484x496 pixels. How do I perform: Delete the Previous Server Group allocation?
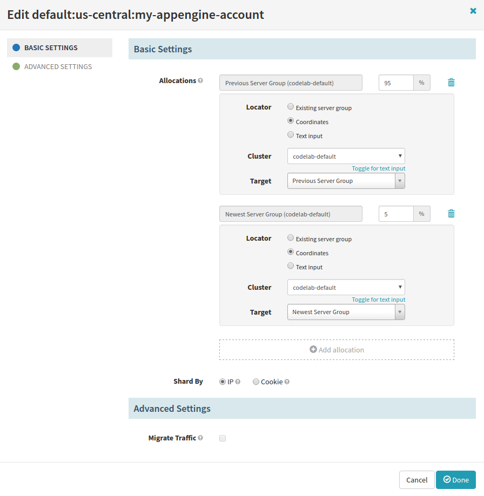tap(451, 82)
